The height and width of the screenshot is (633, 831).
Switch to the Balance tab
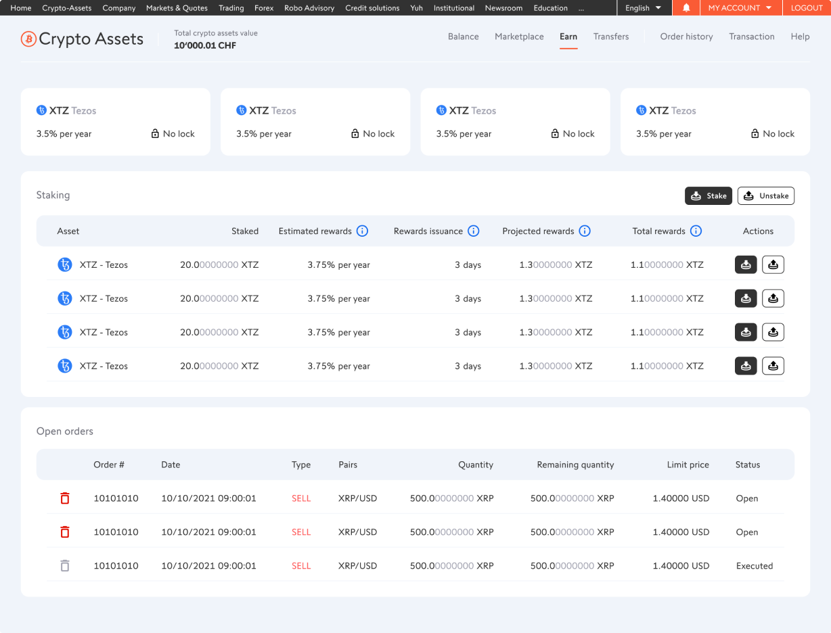tap(464, 37)
